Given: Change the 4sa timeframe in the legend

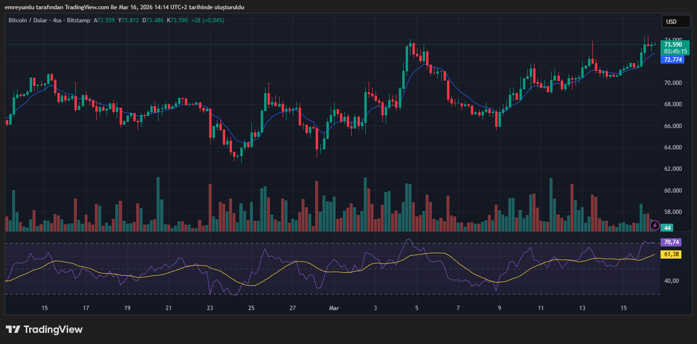Looking at the screenshot, I should (57, 20).
